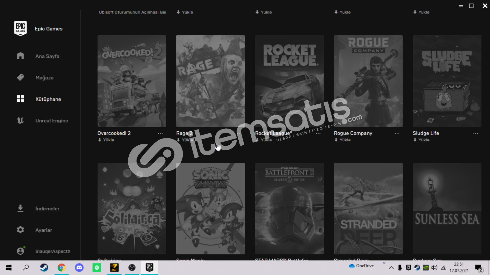This screenshot has height=275, width=490.
Task: Click the Overcooked! 2 title text
Action: click(114, 133)
